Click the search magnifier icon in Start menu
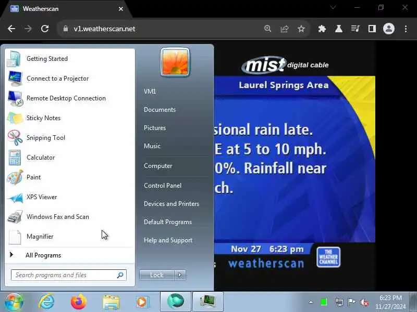Screen dimensions: 417x312 click(x=120, y=275)
